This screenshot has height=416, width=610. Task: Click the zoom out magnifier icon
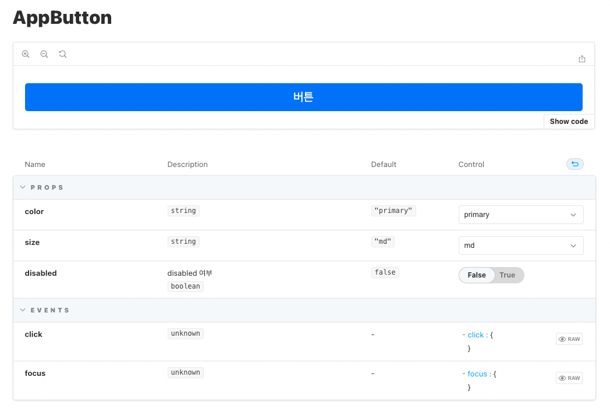click(44, 54)
